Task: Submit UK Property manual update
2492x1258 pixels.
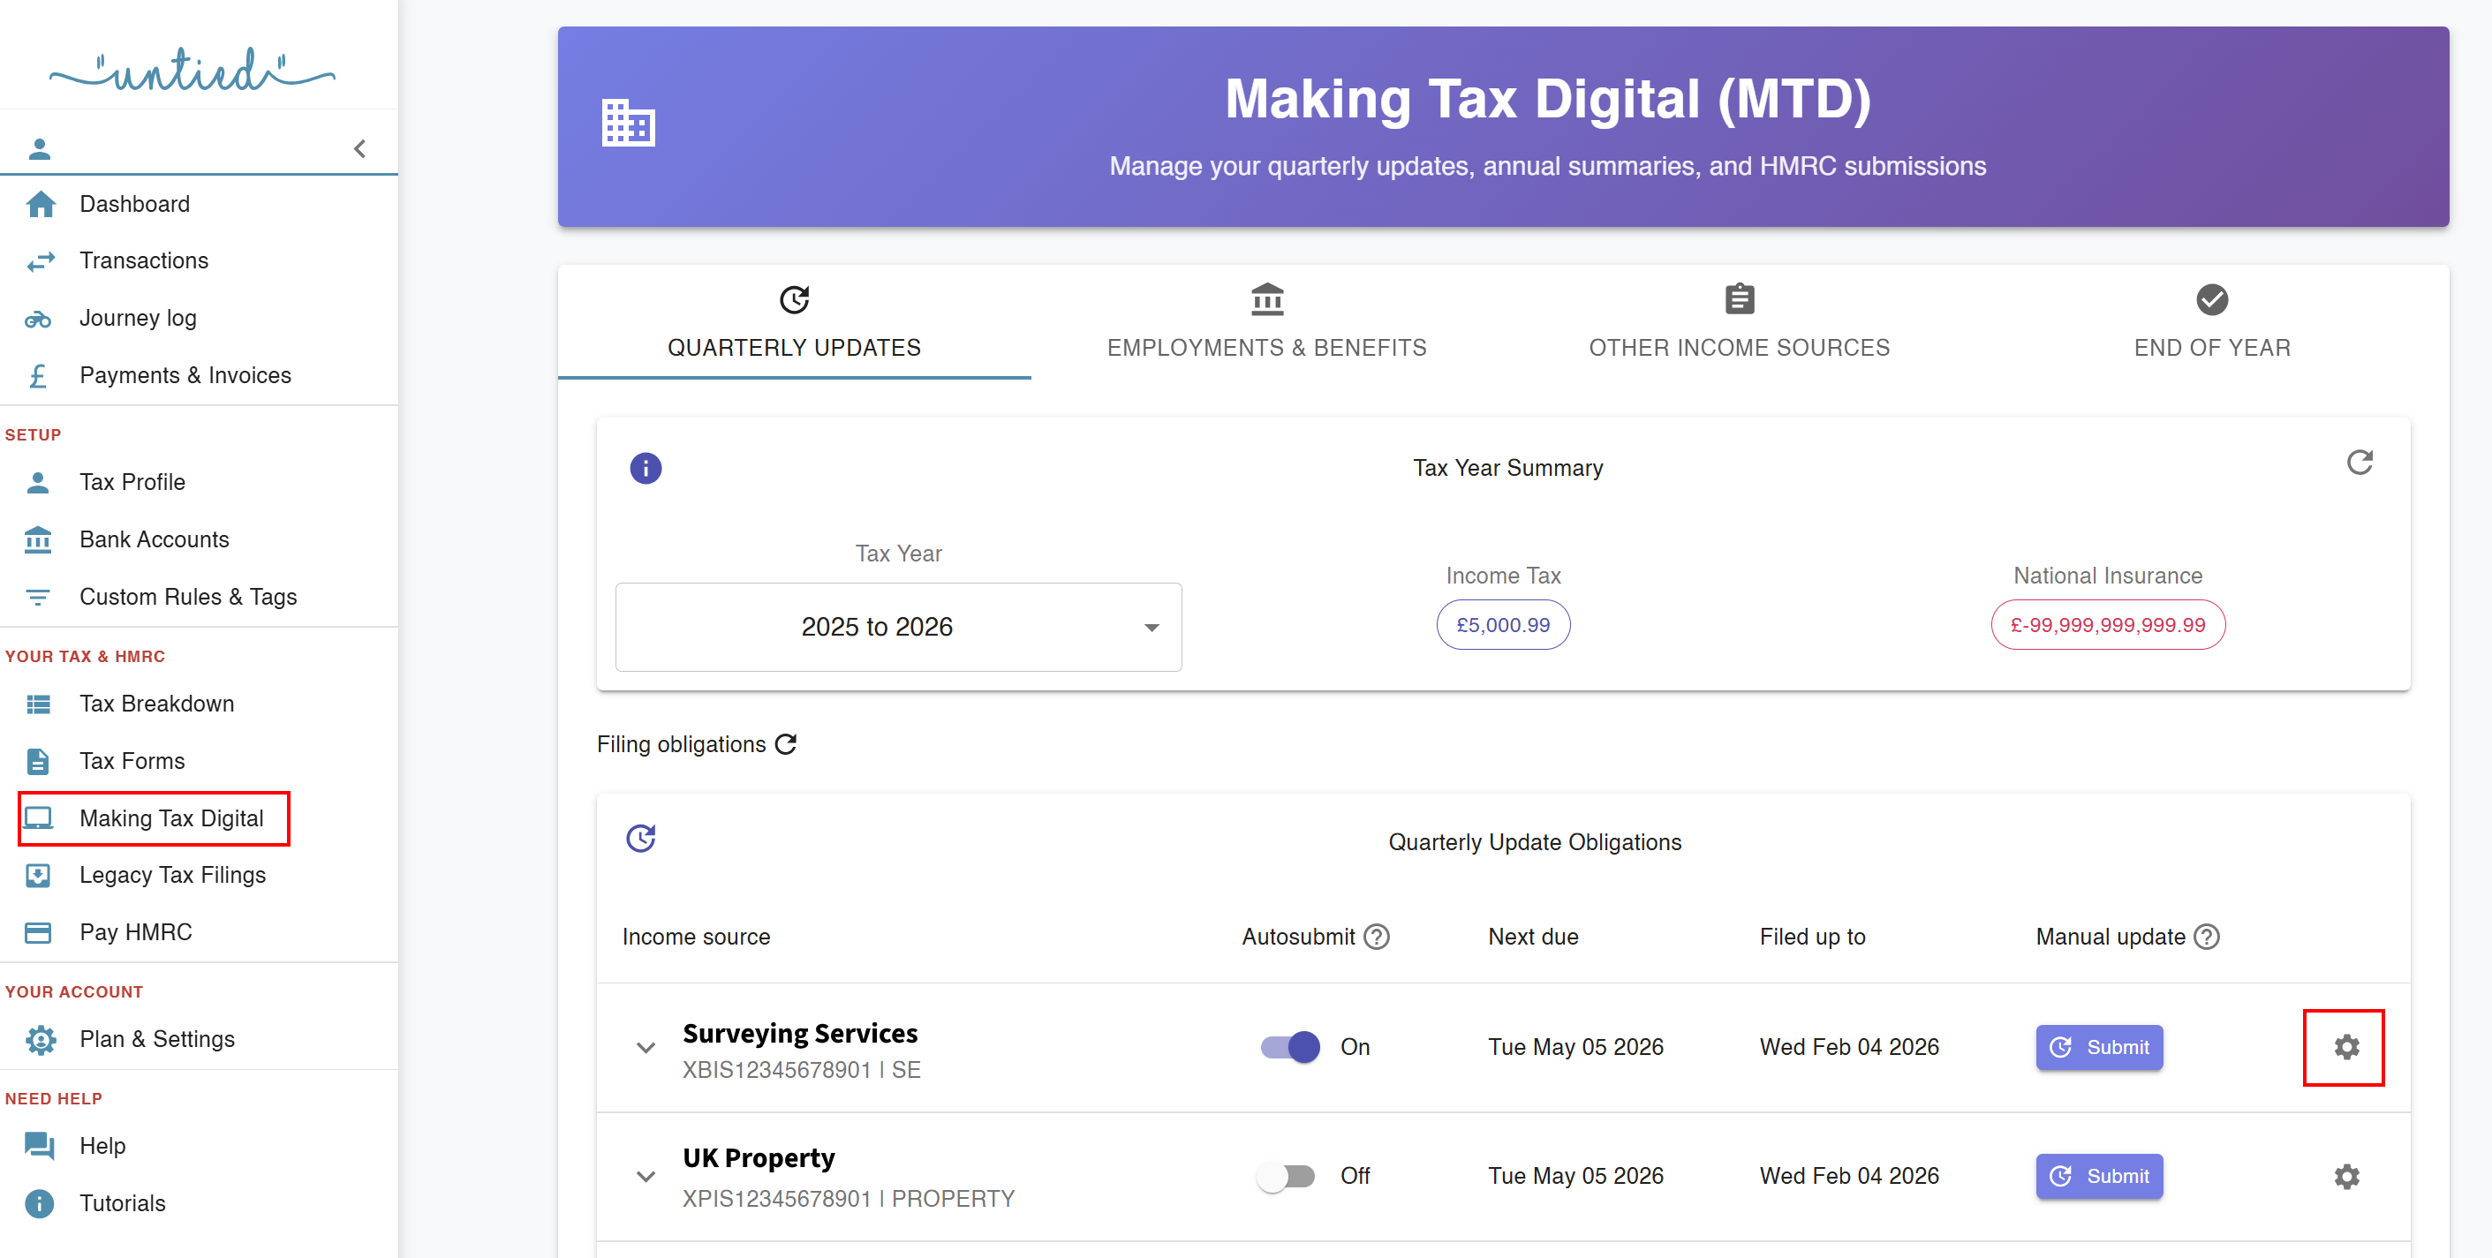Action: click(2099, 1176)
